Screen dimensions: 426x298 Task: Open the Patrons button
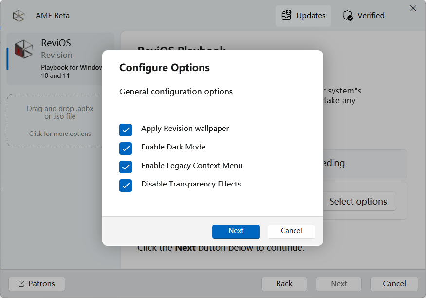point(37,284)
